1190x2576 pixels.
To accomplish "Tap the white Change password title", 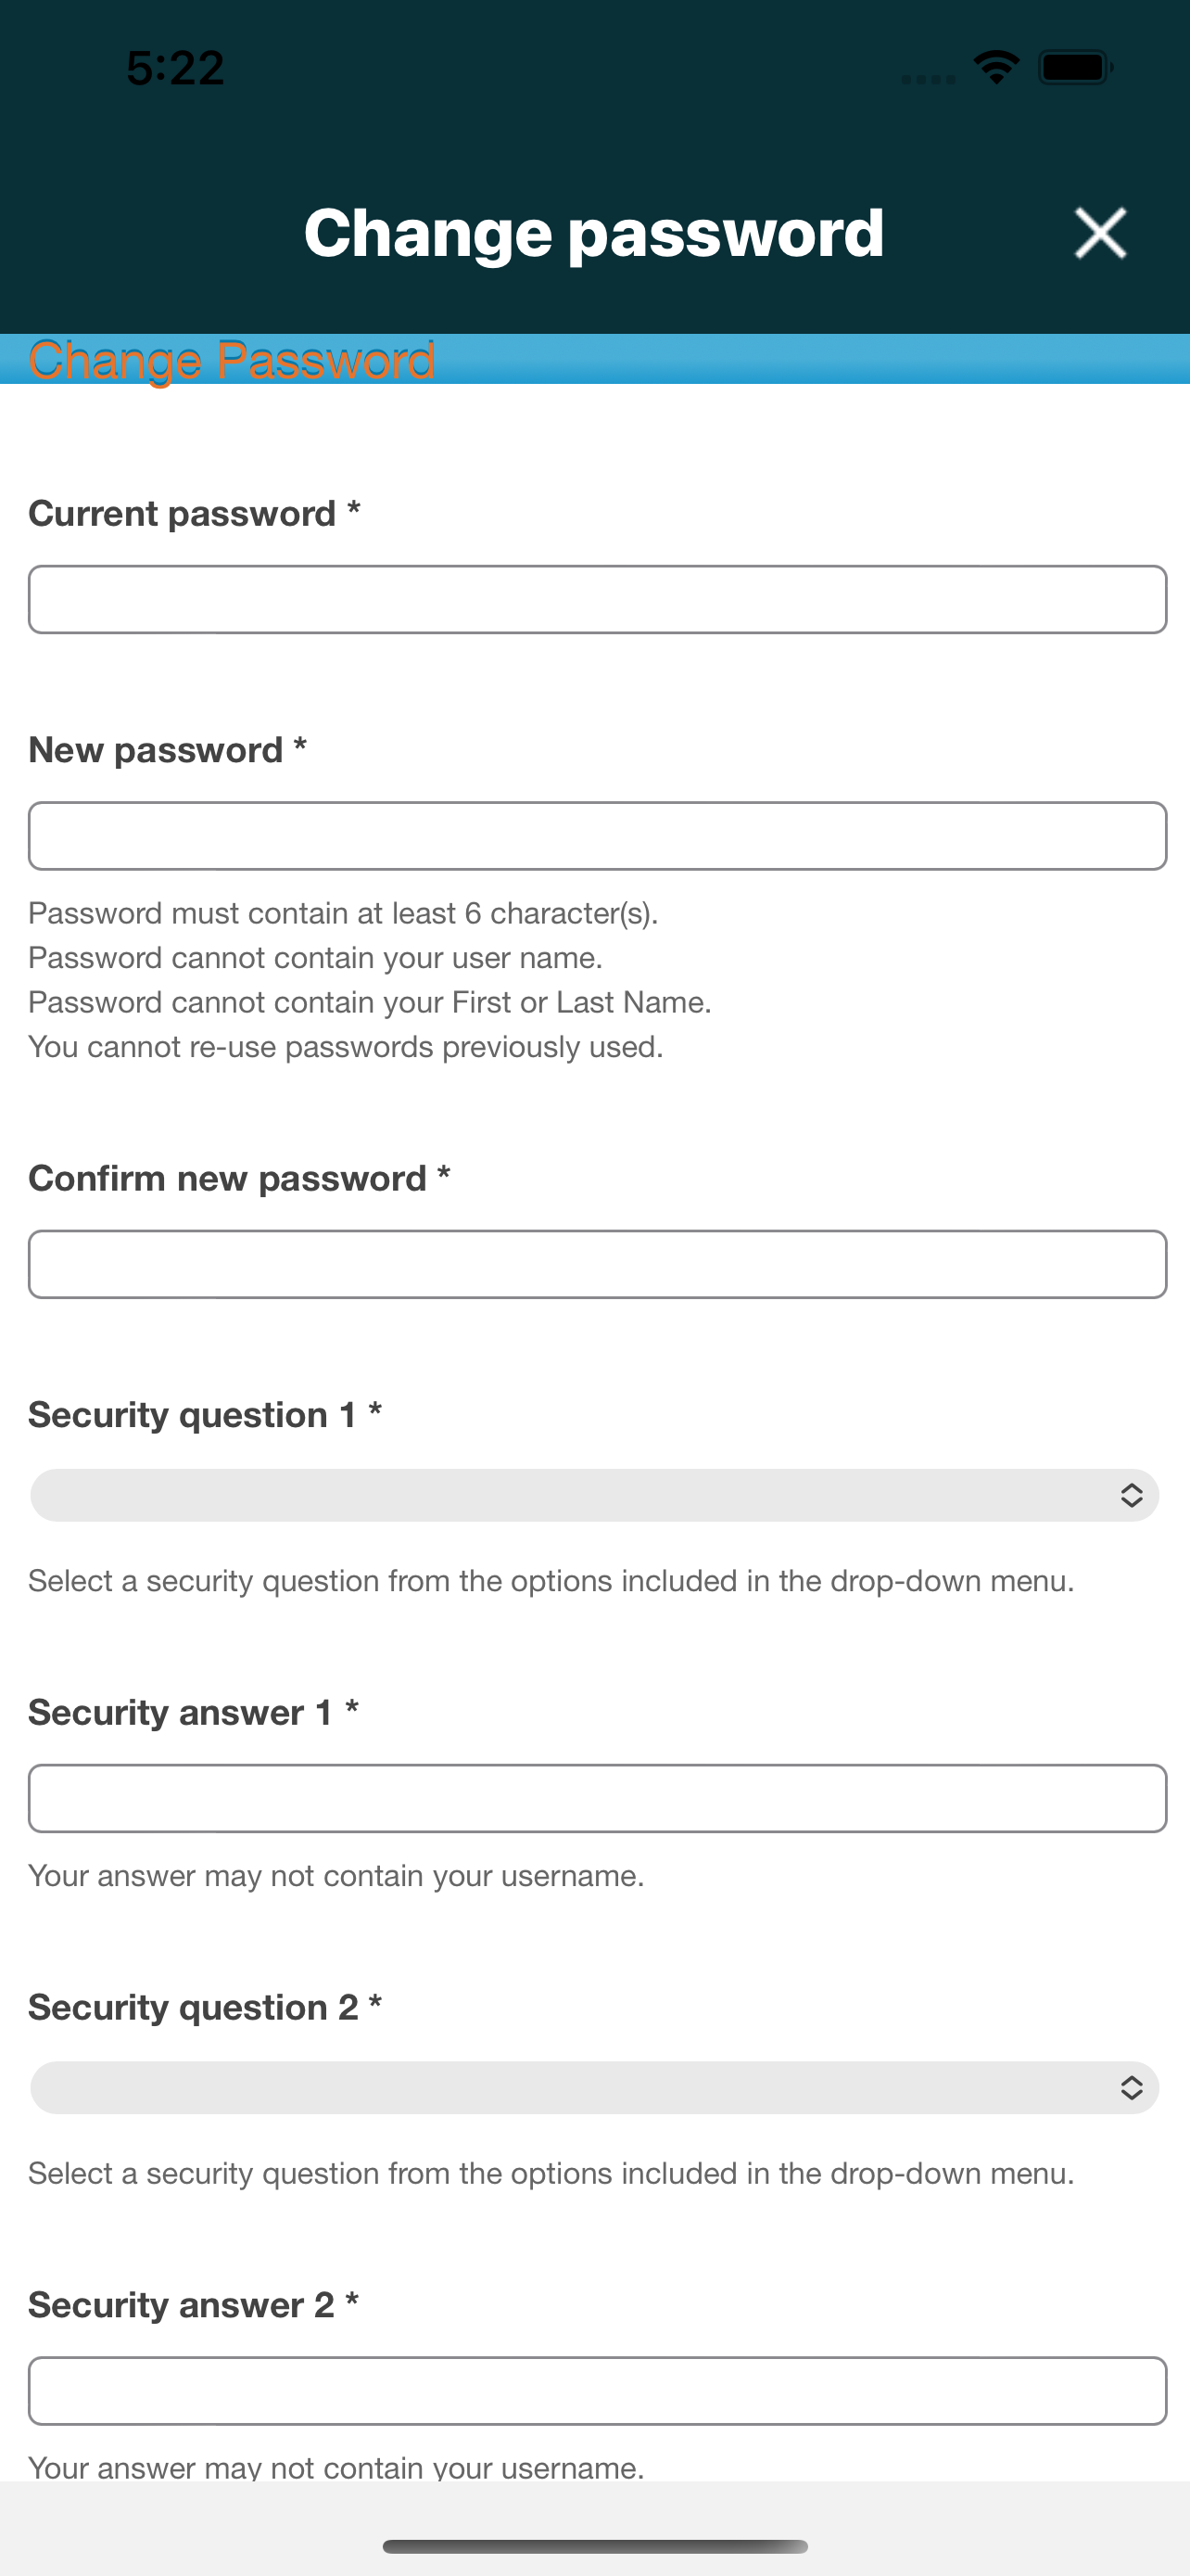I will coord(594,233).
